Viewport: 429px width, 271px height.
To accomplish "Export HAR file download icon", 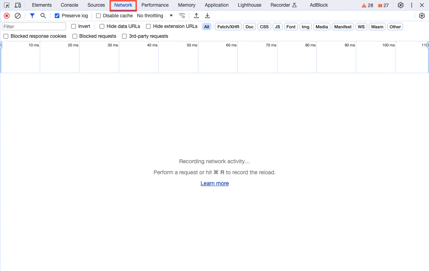I will click(207, 16).
